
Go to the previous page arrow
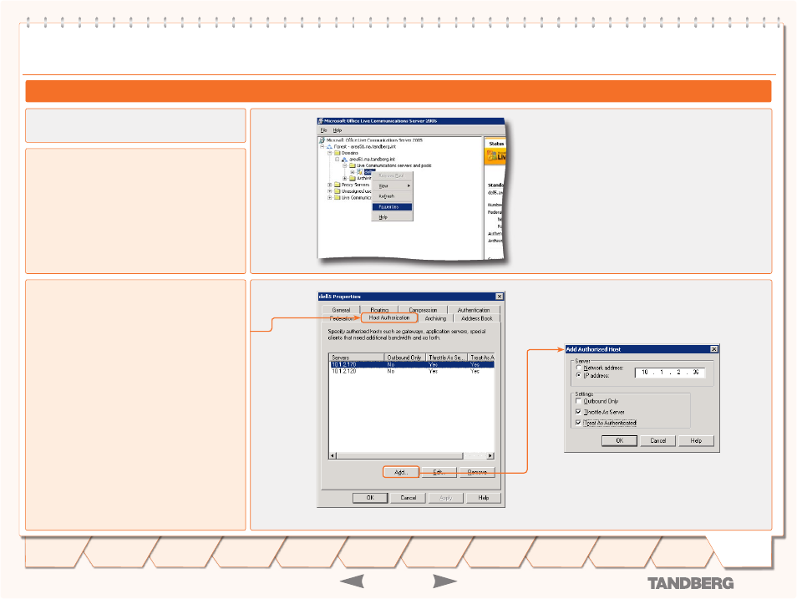pos(352,581)
